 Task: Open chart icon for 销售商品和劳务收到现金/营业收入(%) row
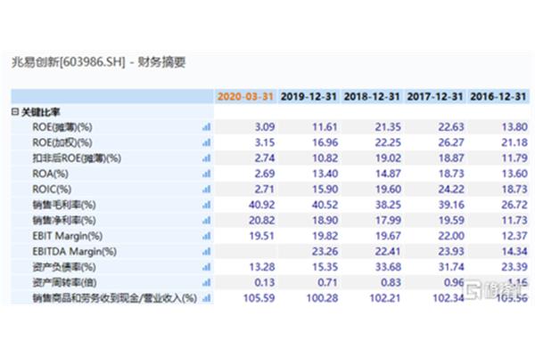coord(207,298)
